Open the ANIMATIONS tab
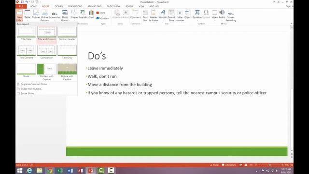Image resolution: width=309 pixels, height=174 pixels. (x=95, y=6)
